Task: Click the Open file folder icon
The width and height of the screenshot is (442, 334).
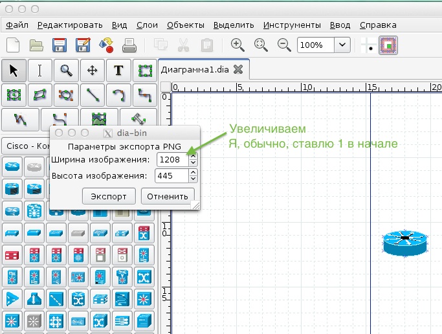Action: point(36,45)
